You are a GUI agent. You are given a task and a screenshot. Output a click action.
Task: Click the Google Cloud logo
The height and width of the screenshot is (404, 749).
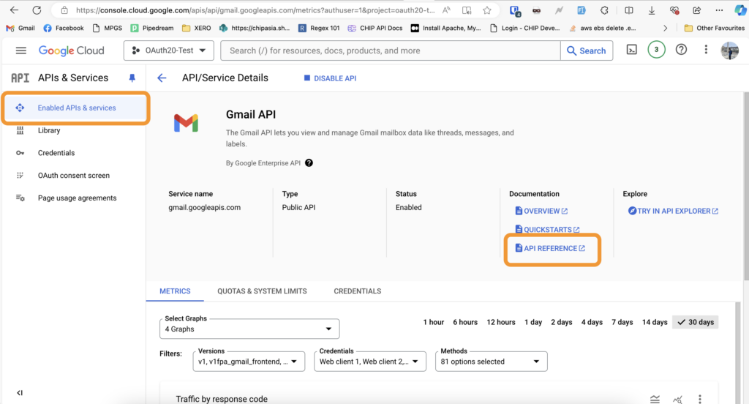[x=71, y=50]
